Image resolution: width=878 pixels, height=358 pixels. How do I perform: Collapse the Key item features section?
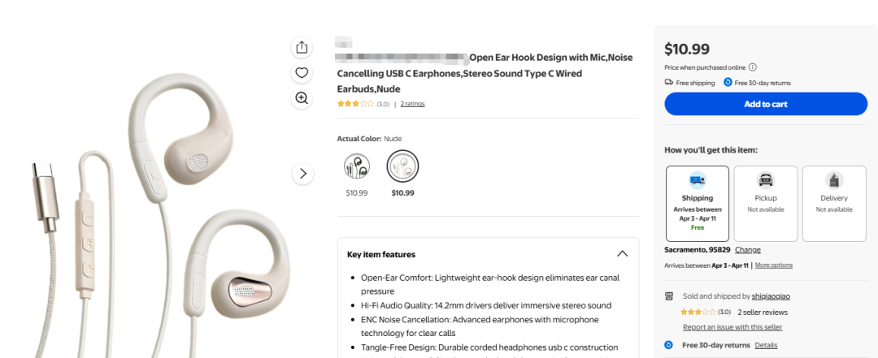click(x=622, y=253)
